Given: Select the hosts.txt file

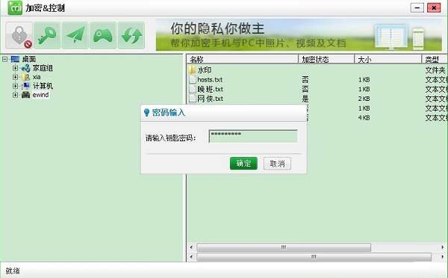Looking at the screenshot, I should click(x=210, y=79).
